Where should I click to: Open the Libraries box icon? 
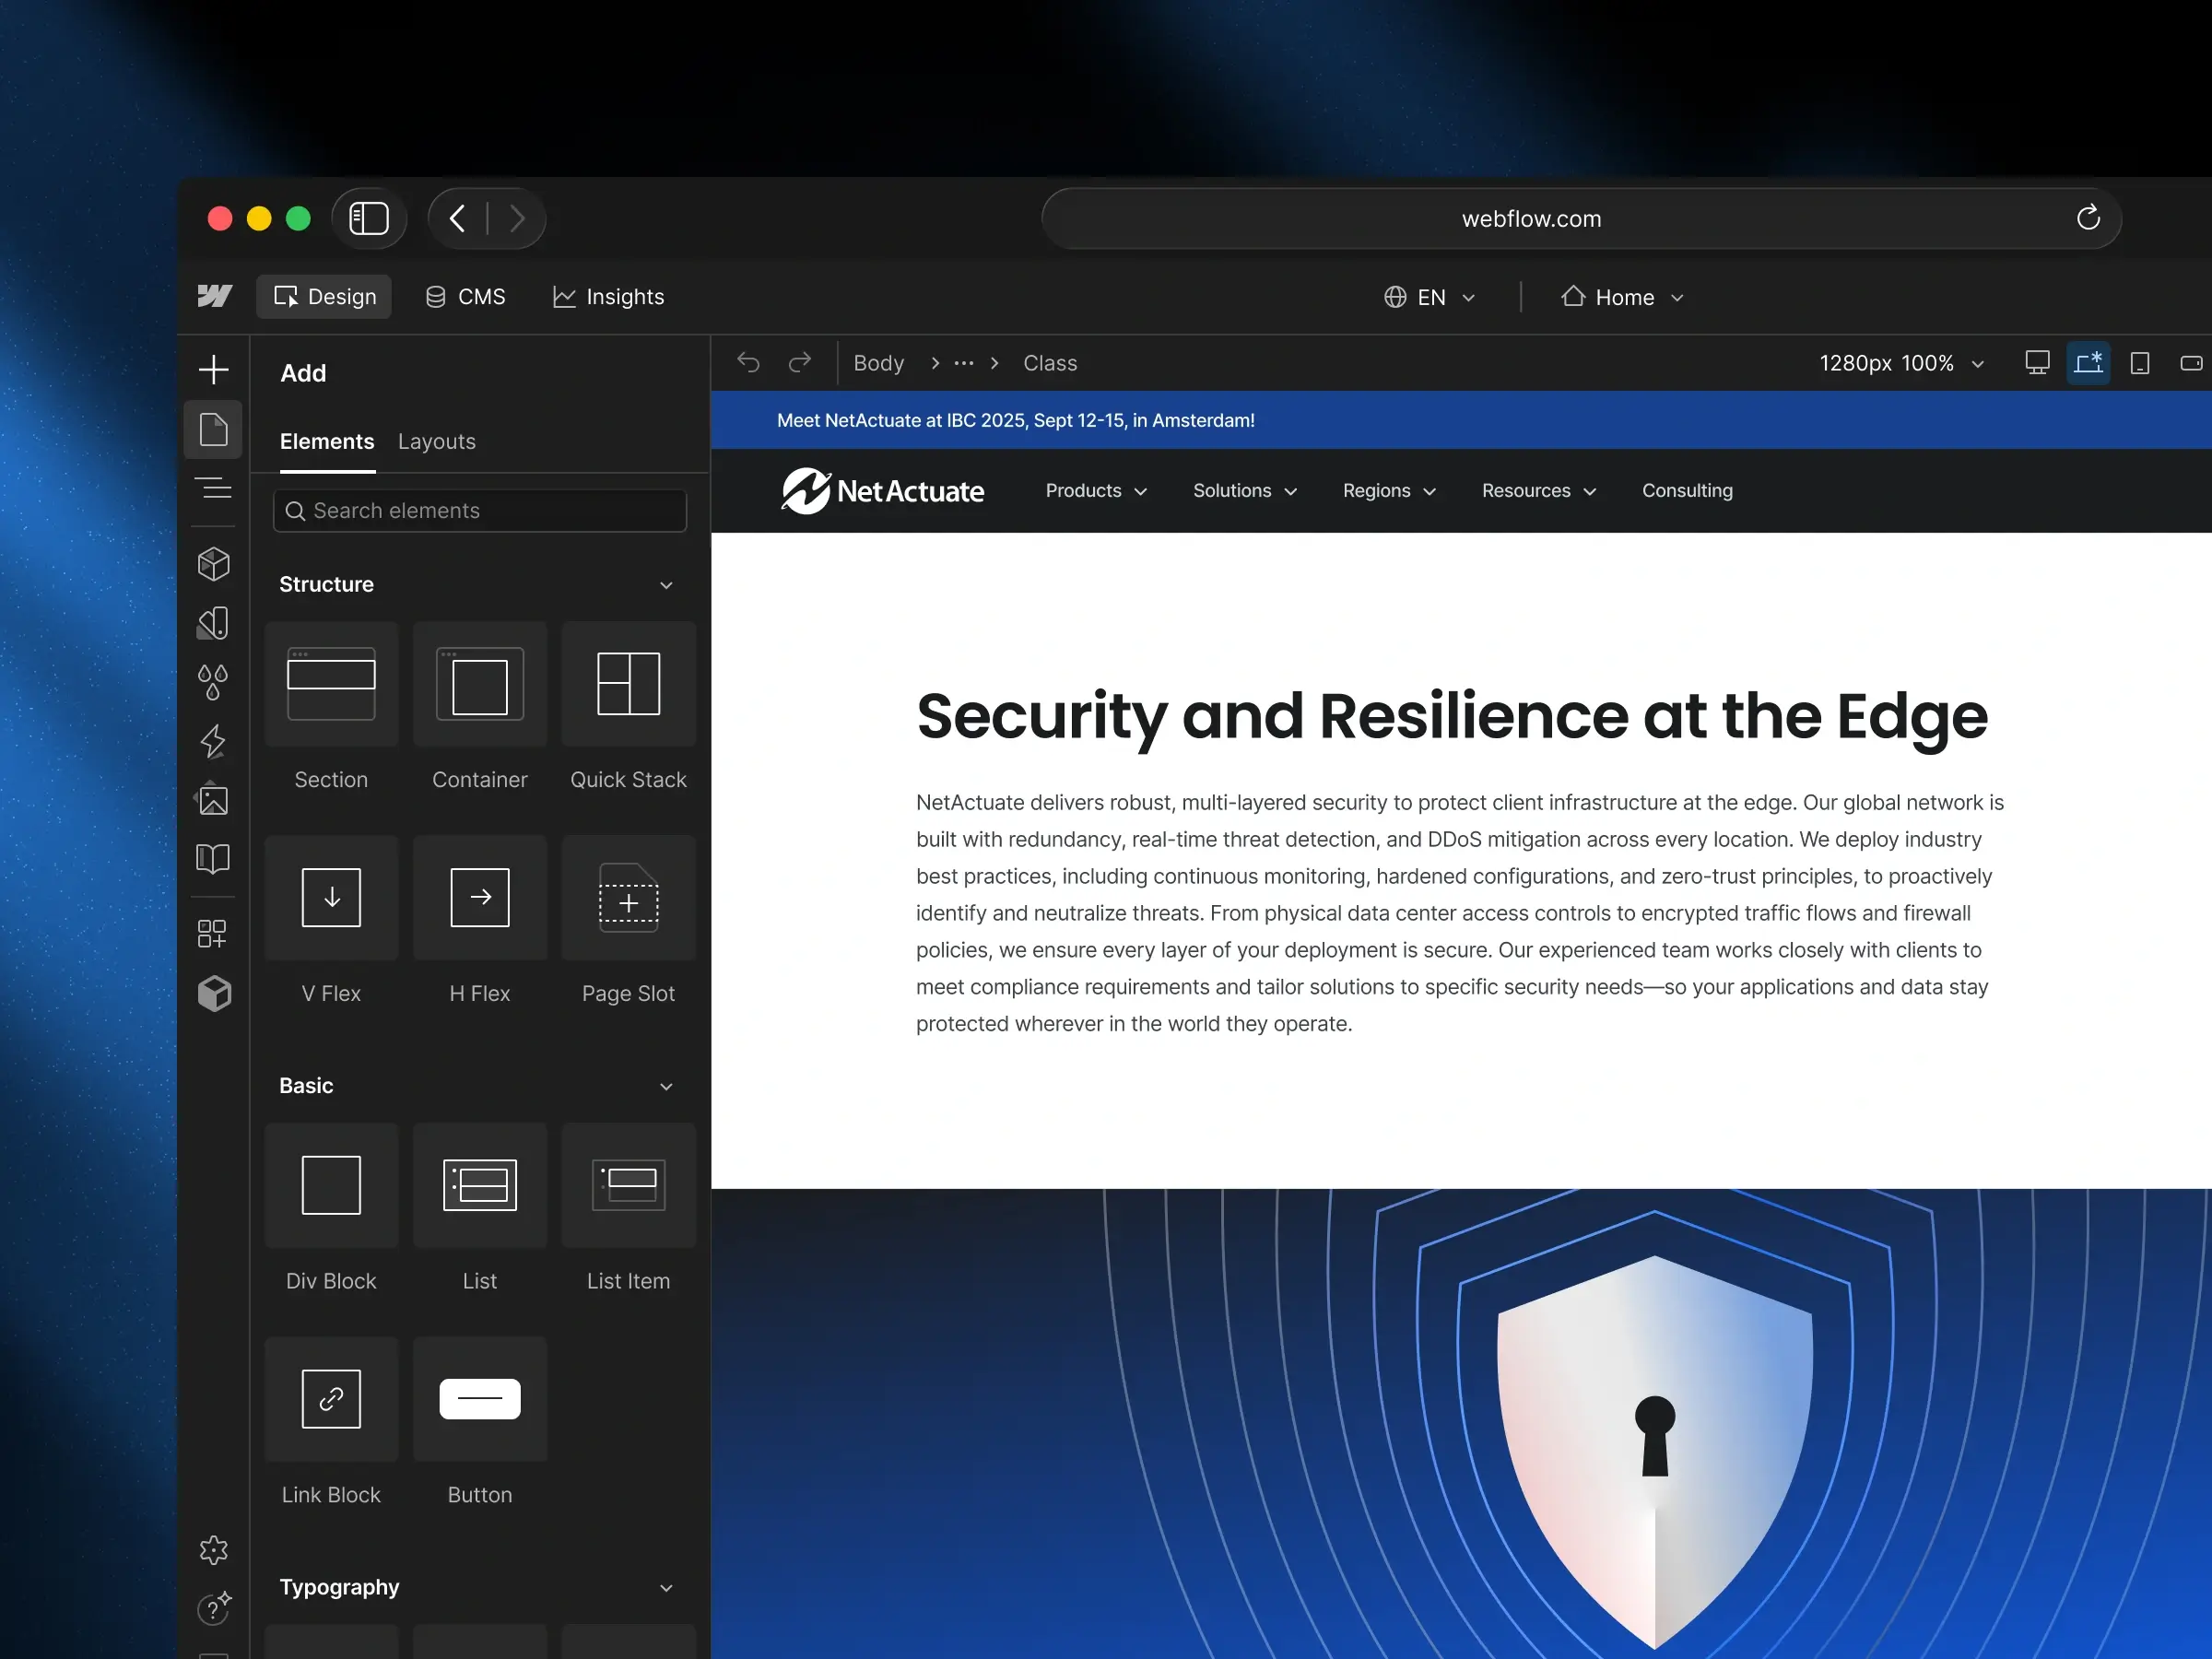click(x=213, y=993)
